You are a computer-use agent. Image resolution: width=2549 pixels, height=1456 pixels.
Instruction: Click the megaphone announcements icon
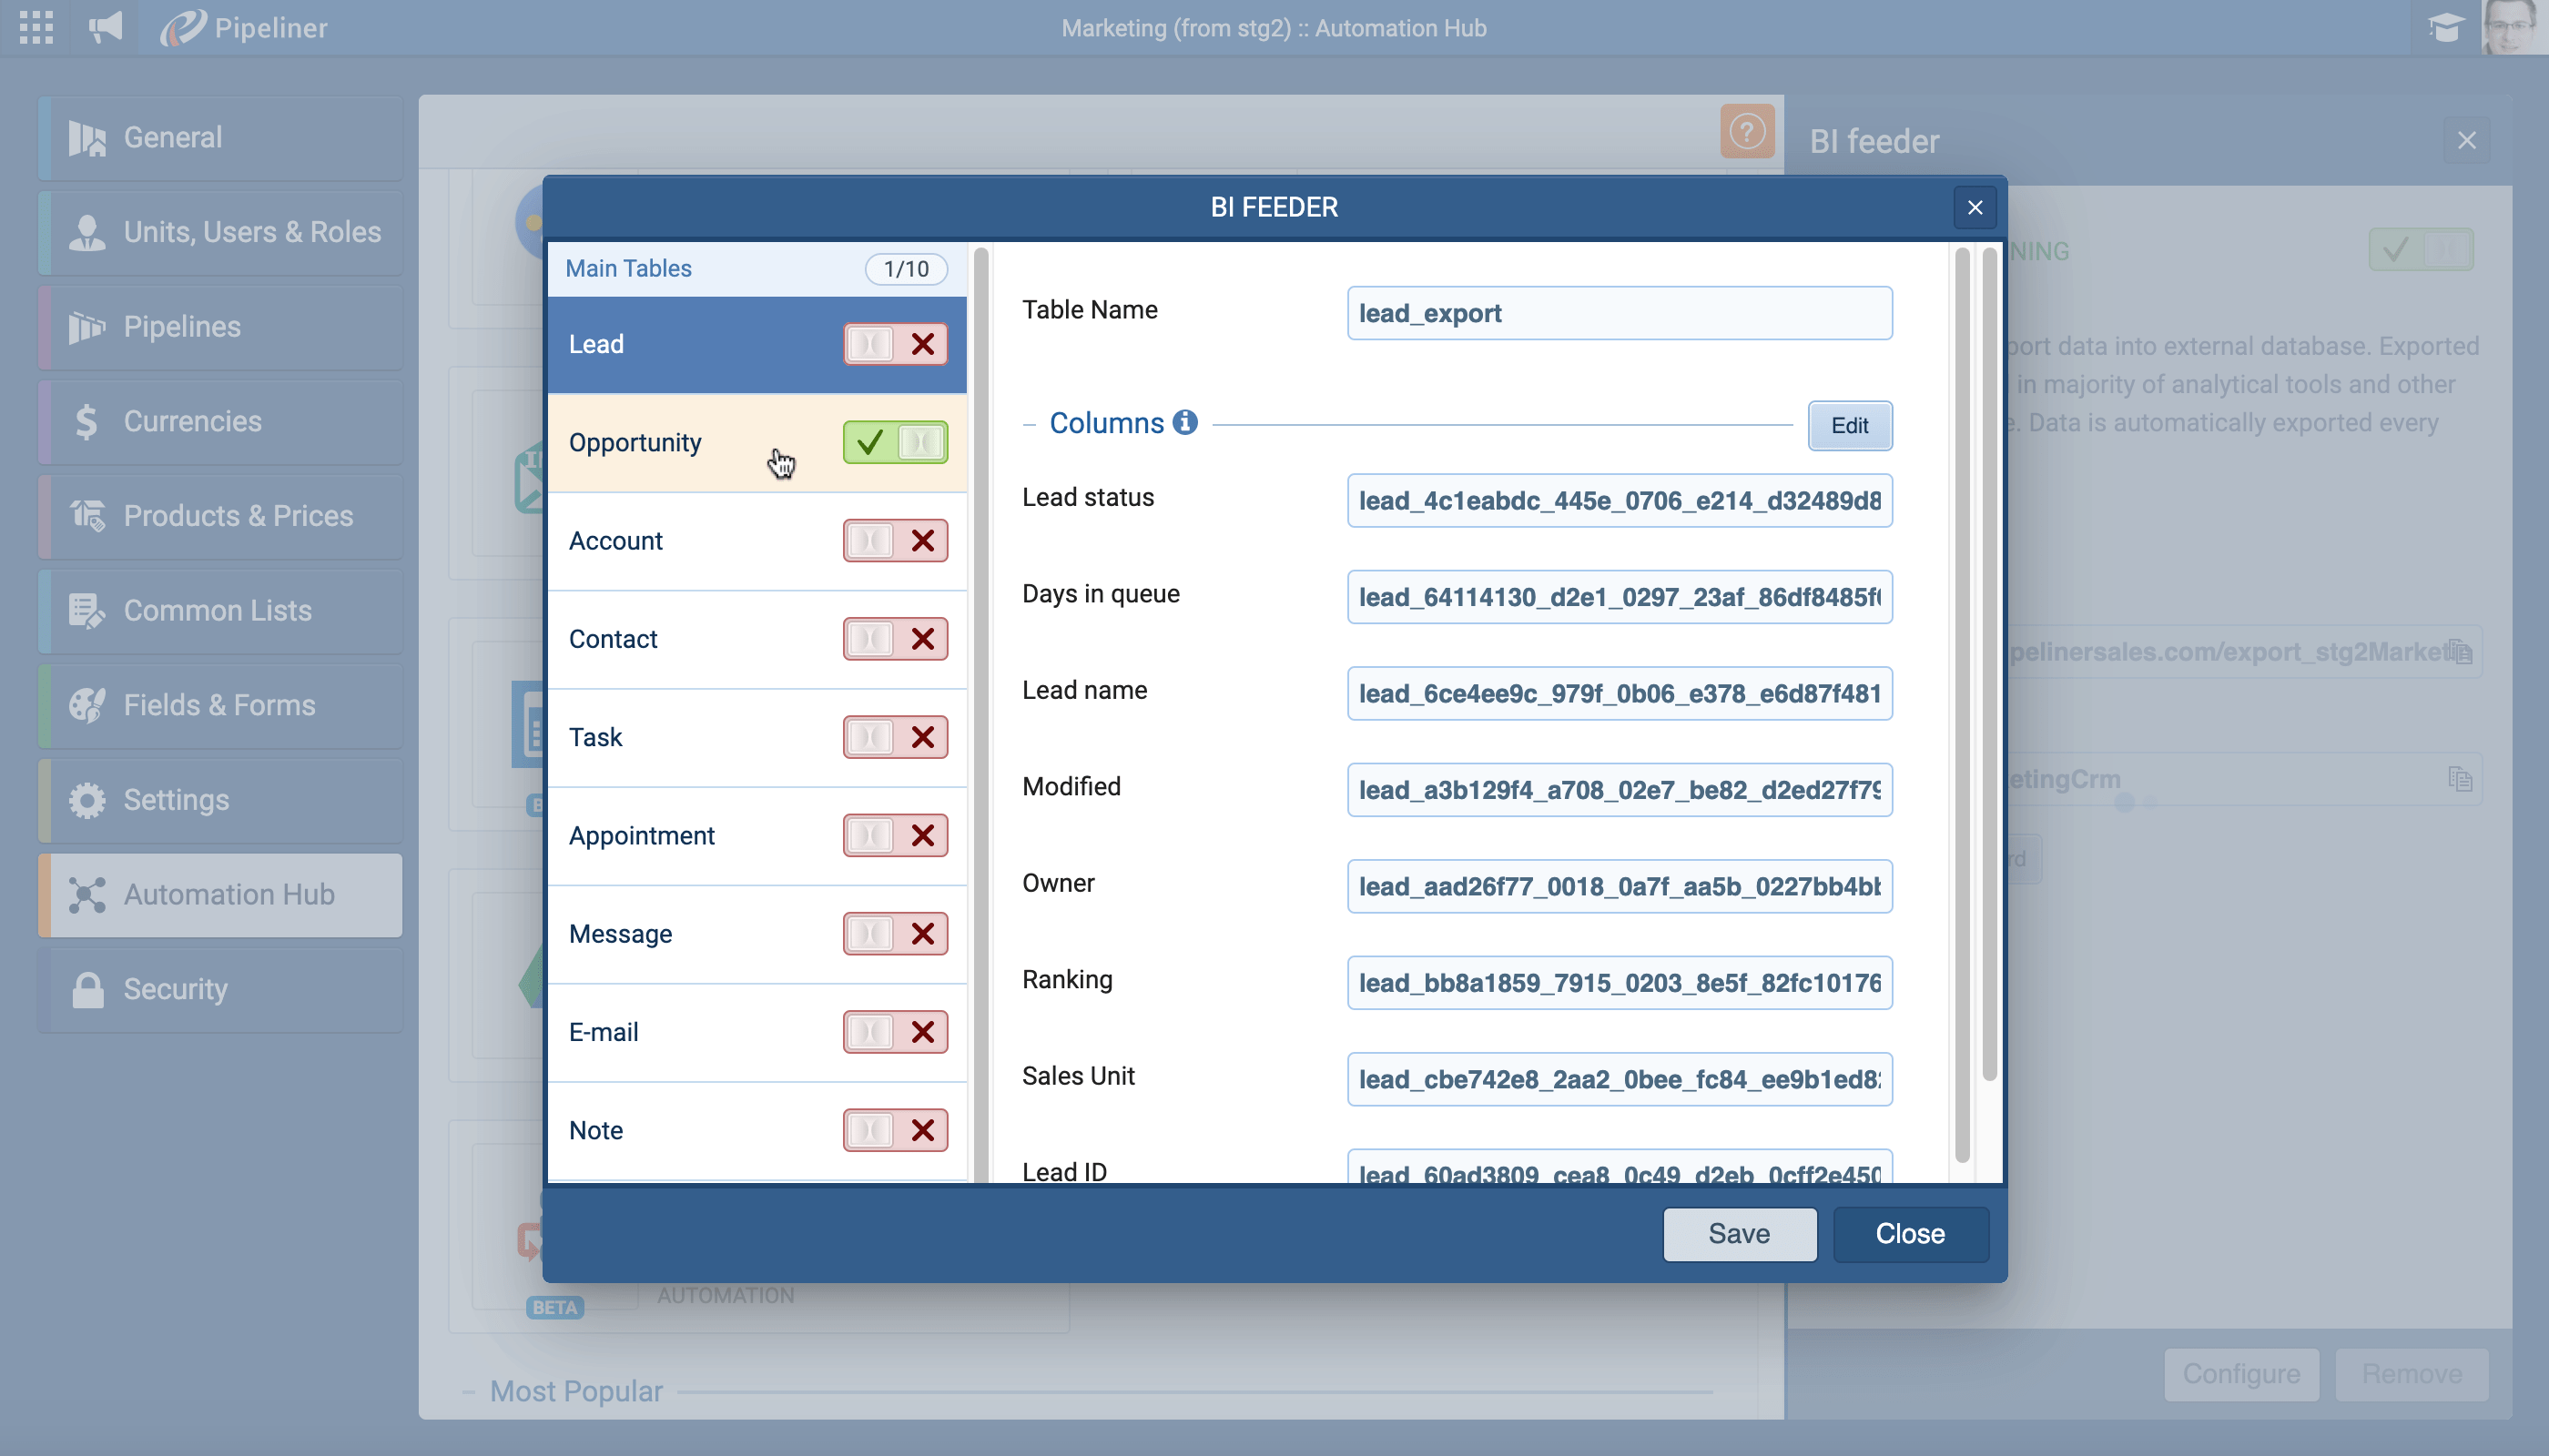(x=105, y=27)
